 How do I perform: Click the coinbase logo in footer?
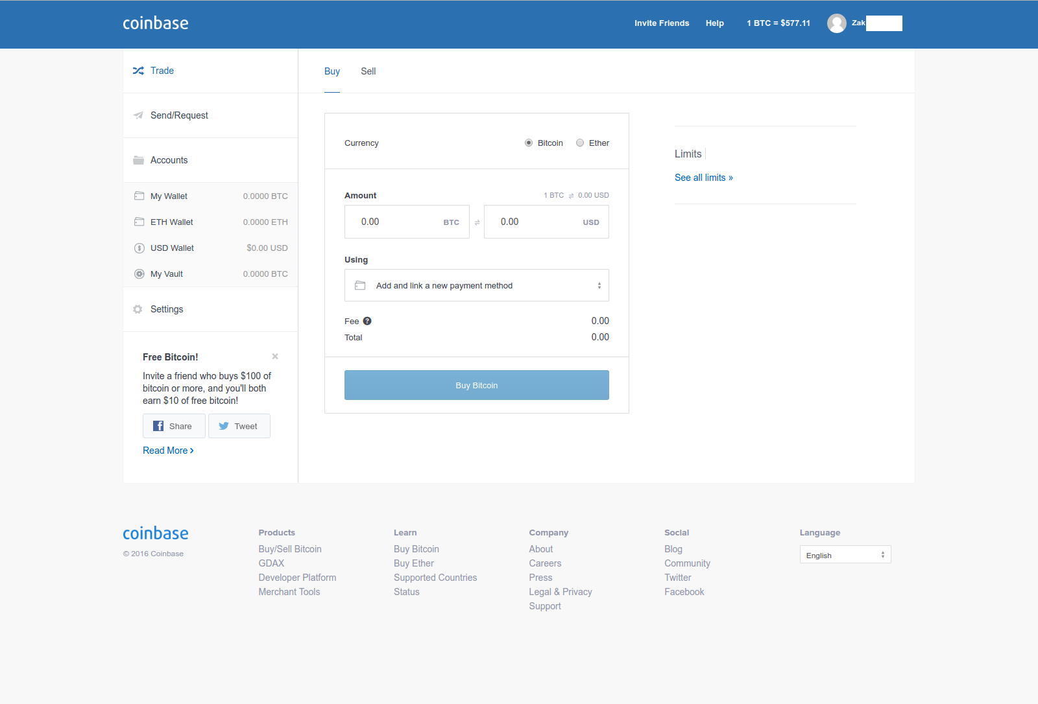click(156, 534)
